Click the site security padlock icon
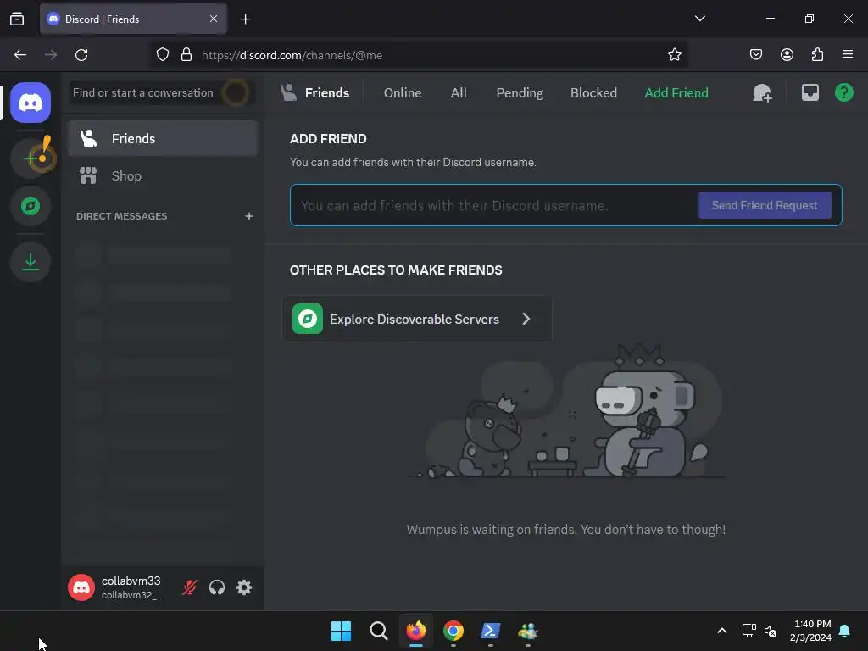 pyautogui.click(x=186, y=55)
